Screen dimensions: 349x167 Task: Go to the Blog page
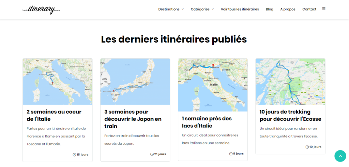pos(270,9)
